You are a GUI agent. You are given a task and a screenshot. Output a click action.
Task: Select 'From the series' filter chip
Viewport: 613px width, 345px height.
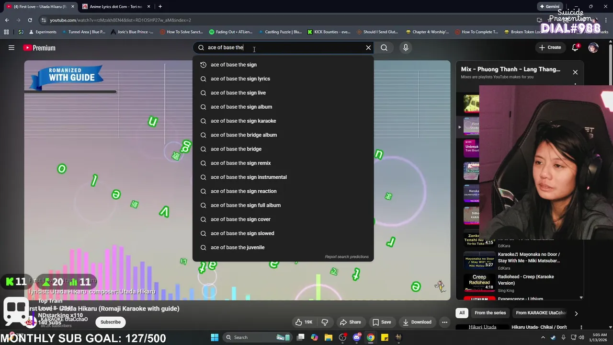[x=490, y=313]
